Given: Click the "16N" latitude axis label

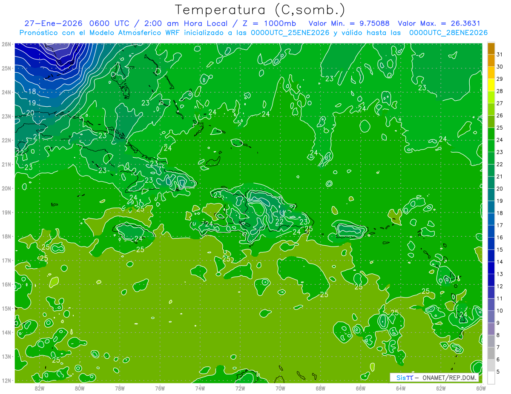Looking at the screenshot, I should [6, 284].
